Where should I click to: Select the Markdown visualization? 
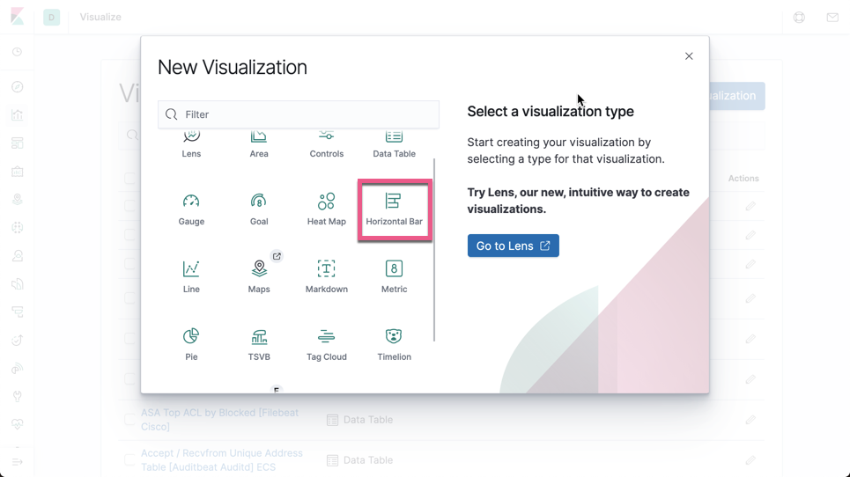point(326,278)
